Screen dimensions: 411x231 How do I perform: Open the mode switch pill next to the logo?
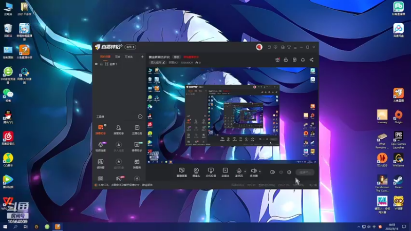(130, 47)
